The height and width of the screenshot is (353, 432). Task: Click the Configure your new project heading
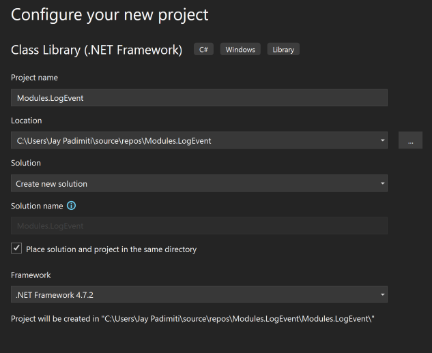point(110,15)
